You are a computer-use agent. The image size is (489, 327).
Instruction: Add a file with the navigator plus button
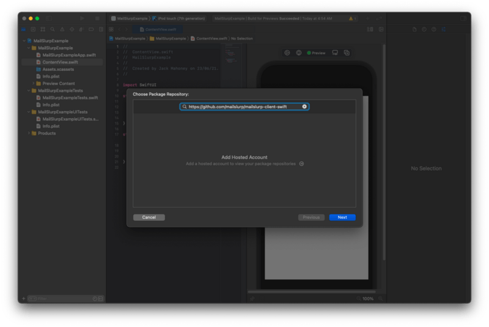click(23, 299)
